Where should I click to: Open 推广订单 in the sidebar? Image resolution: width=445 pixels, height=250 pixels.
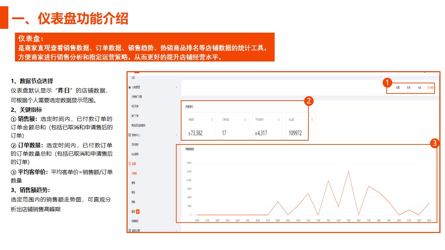(x=135, y=116)
